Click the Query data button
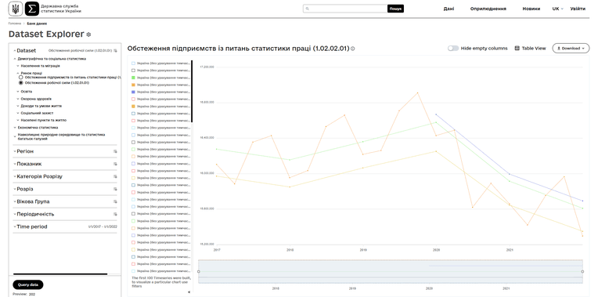This screenshot has width=598, height=297. point(28,284)
